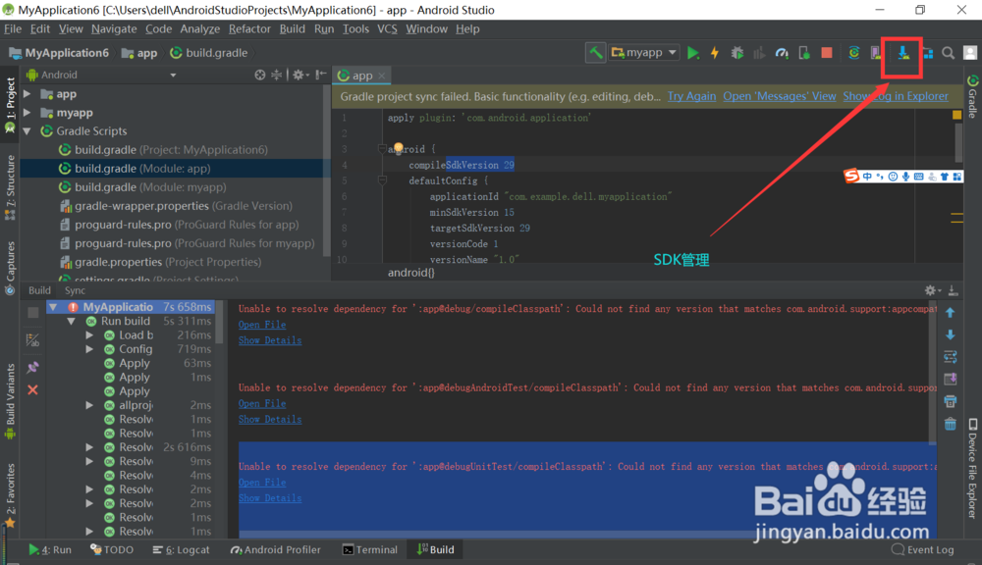Open search everywhere with the magnifier icon
The image size is (982, 565).
coord(947,52)
